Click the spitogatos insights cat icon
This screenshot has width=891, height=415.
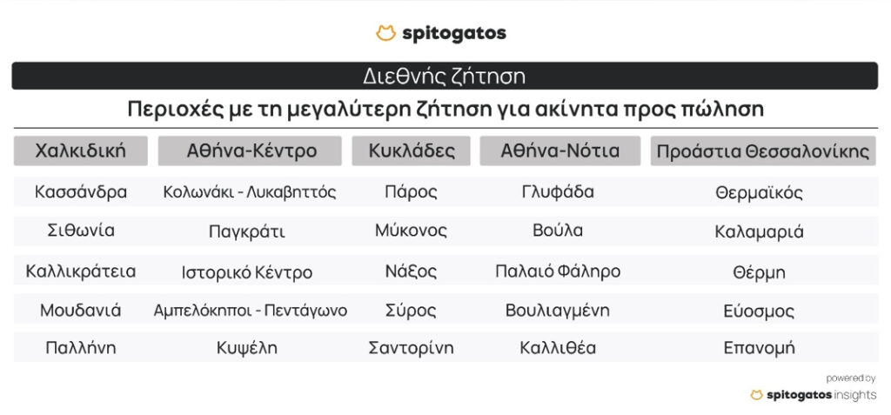(756, 394)
